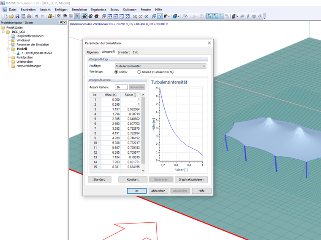Click the Parameter der Simulation tree icon
Screen dimensions: 321x240
pyautogui.click(x=13, y=45)
